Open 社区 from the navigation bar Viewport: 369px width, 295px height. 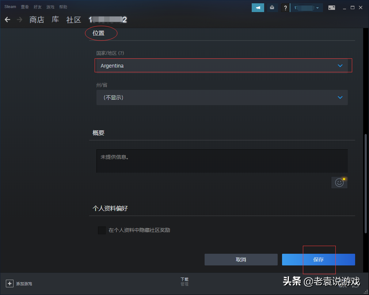[x=73, y=20]
